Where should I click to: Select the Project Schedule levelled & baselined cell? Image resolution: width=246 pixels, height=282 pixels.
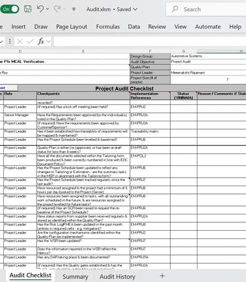coord(83,141)
